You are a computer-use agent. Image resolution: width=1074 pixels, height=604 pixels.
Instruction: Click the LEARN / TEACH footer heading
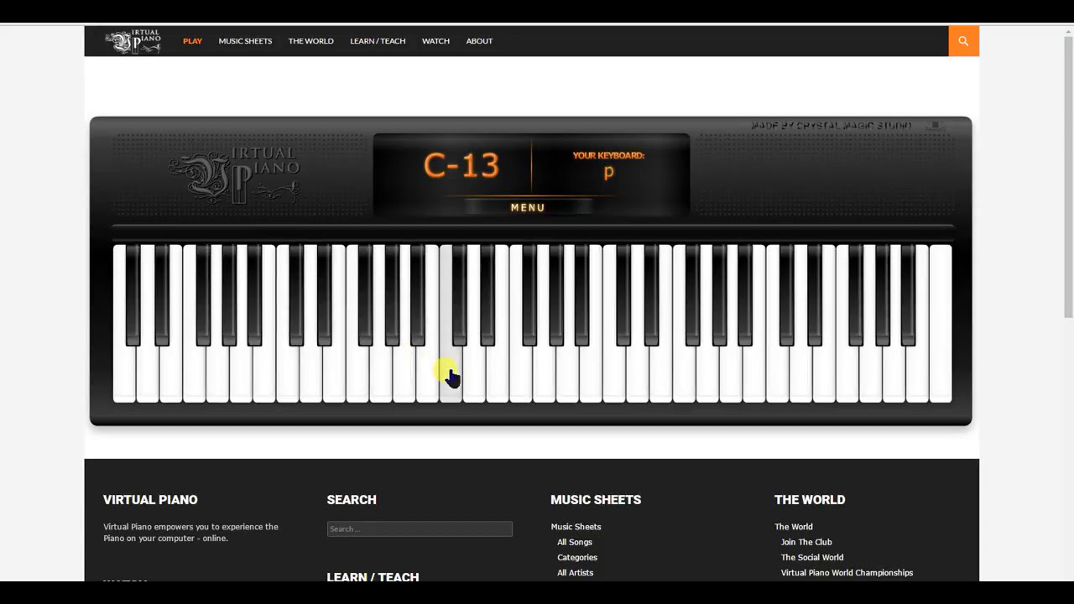coord(373,577)
